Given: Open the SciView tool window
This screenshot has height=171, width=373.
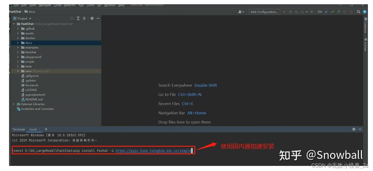Looking at the screenshot, I should tap(365, 45).
